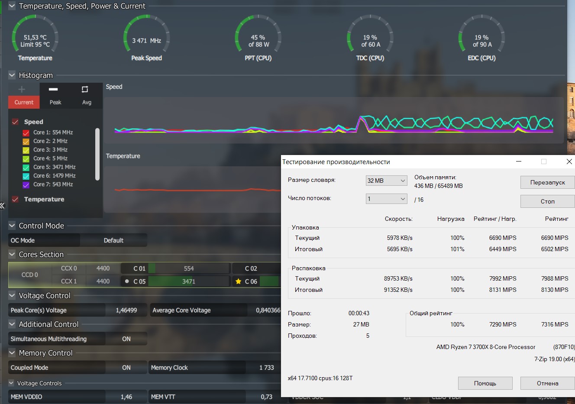Screen dimensions: 575x404
Task: Collapse the Histogram section
Action: (x=12, y=75)
